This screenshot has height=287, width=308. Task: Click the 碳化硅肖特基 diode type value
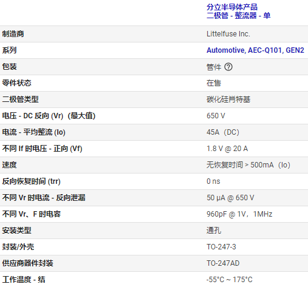[x=228, y=100]
